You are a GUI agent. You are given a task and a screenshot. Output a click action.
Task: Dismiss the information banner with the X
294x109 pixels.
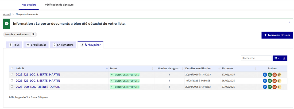coord(289,22)
